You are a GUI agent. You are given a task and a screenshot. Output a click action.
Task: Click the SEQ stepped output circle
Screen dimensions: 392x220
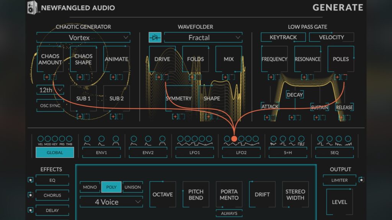click(320, 139)
